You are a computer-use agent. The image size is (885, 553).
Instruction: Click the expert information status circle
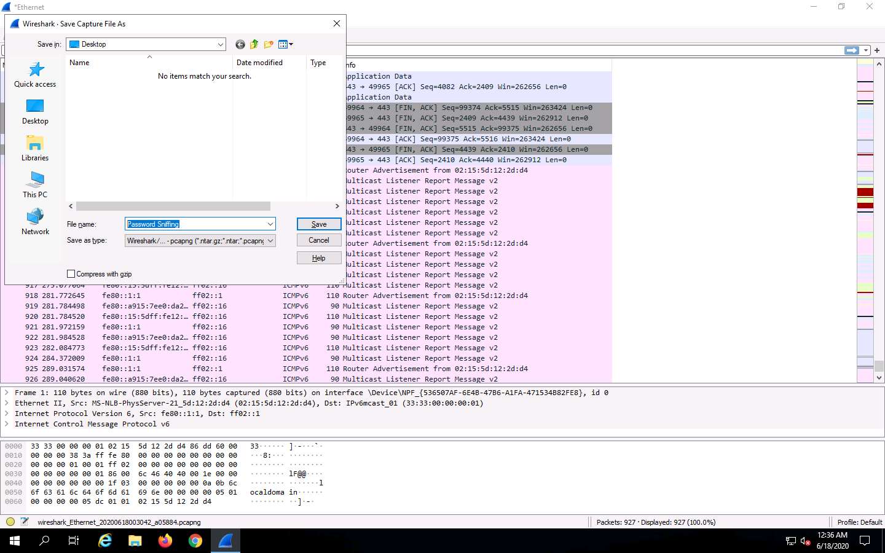pyautogui.click(x=10, y=522)
